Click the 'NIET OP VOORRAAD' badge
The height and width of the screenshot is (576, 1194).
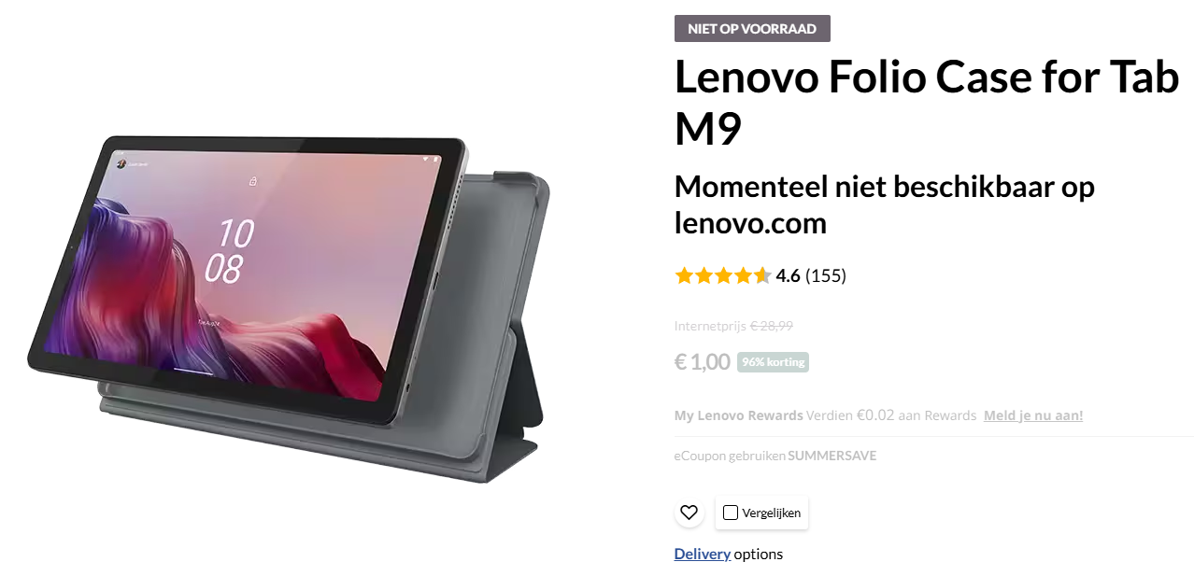click(x=752, y=29)
